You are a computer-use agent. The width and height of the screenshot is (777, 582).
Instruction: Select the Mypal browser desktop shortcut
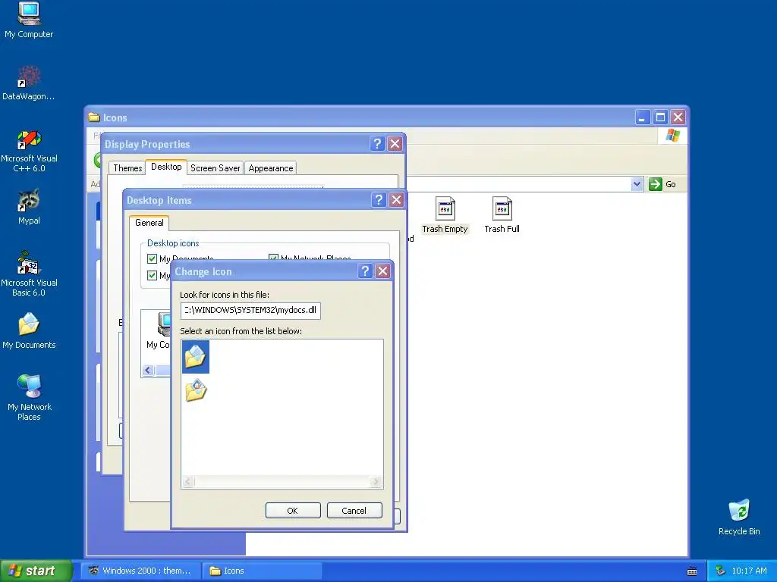click(x=29, y=207)
